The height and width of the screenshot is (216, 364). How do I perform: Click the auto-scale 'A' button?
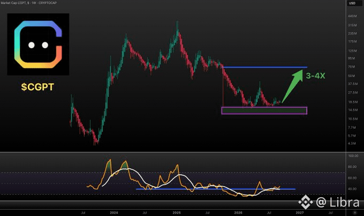pos(354,212)
